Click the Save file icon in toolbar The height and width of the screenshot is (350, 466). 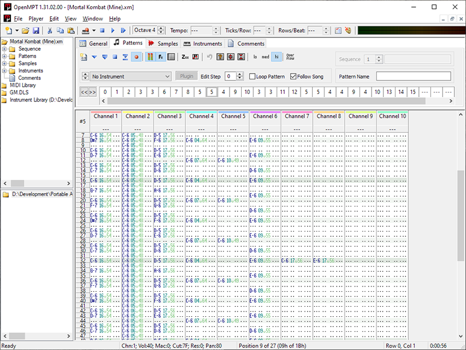[36, 30]
